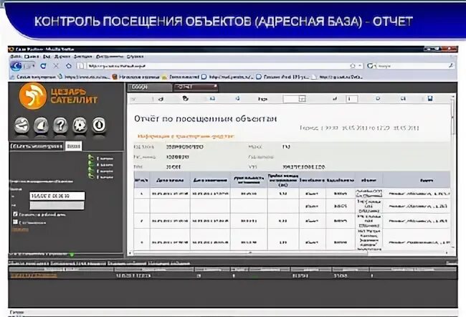Open the route map round button

click(22, 126)
